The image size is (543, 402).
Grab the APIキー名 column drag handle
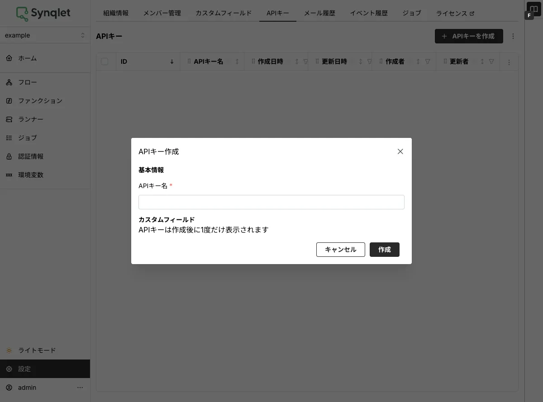(189, 61)
